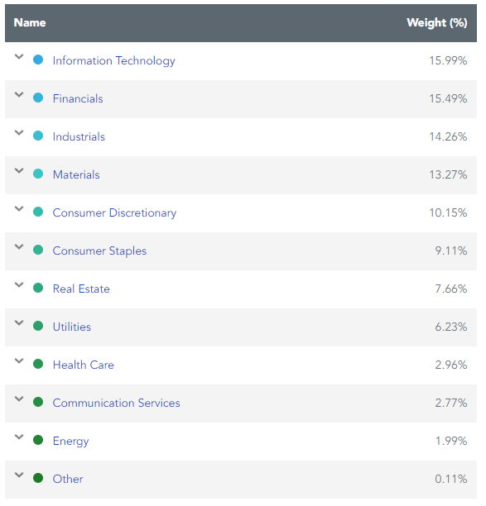Expand the Consumer Discretionary chevron

19,209
